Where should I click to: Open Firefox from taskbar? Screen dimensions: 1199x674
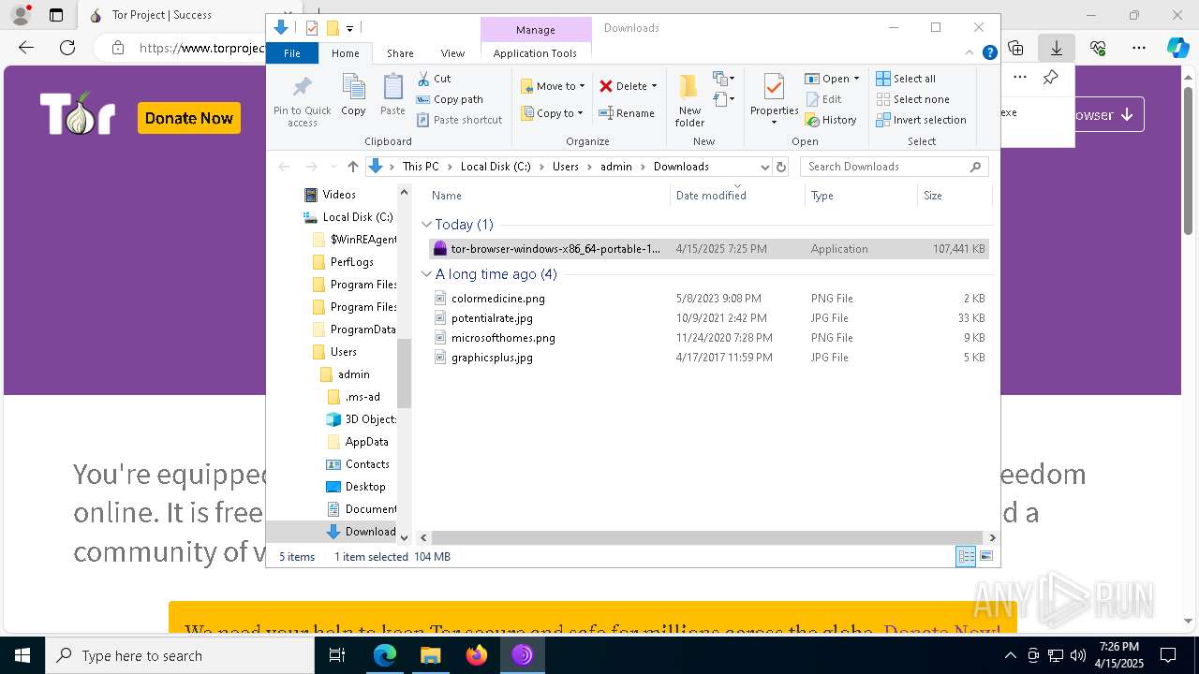point(477,655)
